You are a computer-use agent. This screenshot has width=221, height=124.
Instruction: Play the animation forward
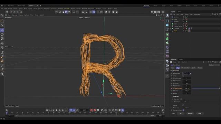pos(57,110)
